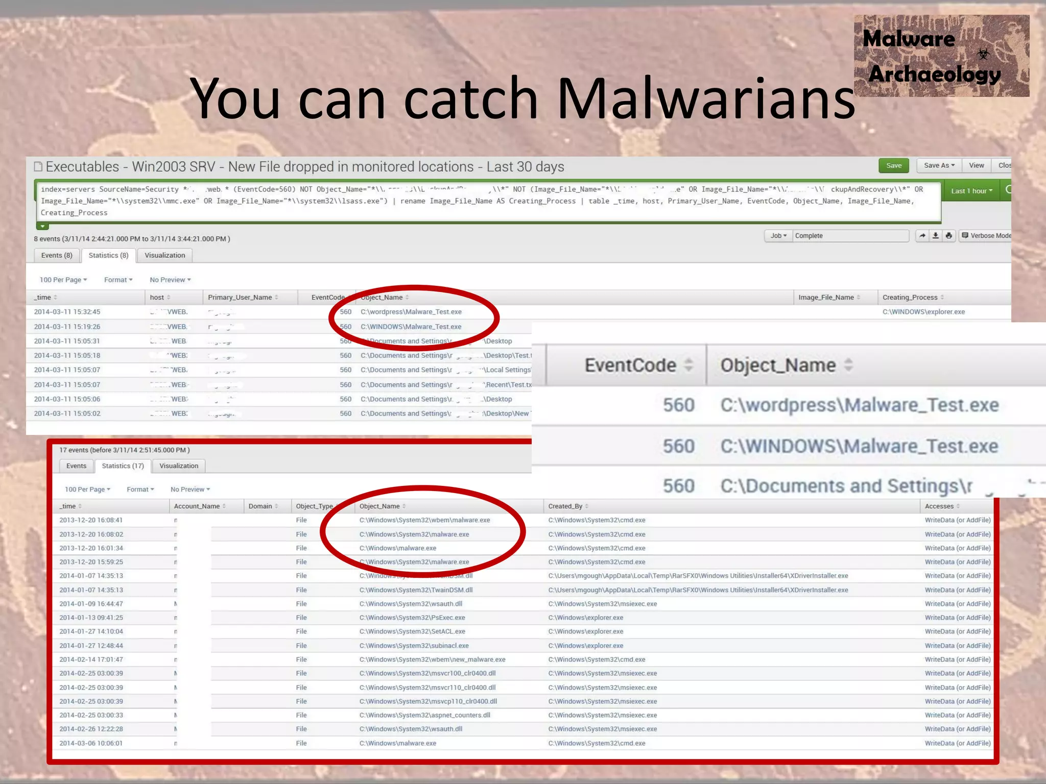Sort by the Creating_Process column
The height and width of the screenshot is (784, 1046).
point(942,298)
